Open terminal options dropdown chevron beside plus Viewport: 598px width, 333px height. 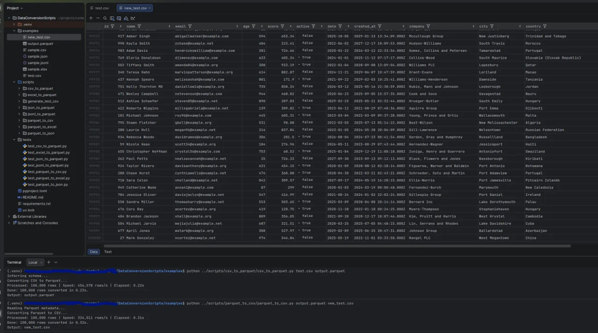[x=56, y=262]
